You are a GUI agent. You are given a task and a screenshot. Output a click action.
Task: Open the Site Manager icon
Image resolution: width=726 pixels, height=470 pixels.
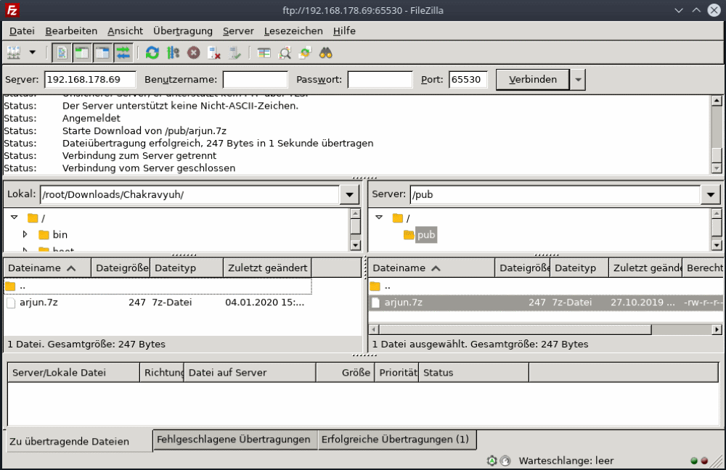pos(14,52)
